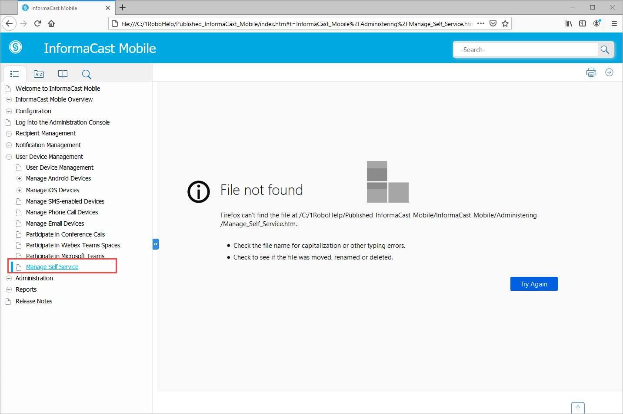Go back to the previous page
Image resolution: width=623 pixels, height=414 pixels.
point(9,23)
